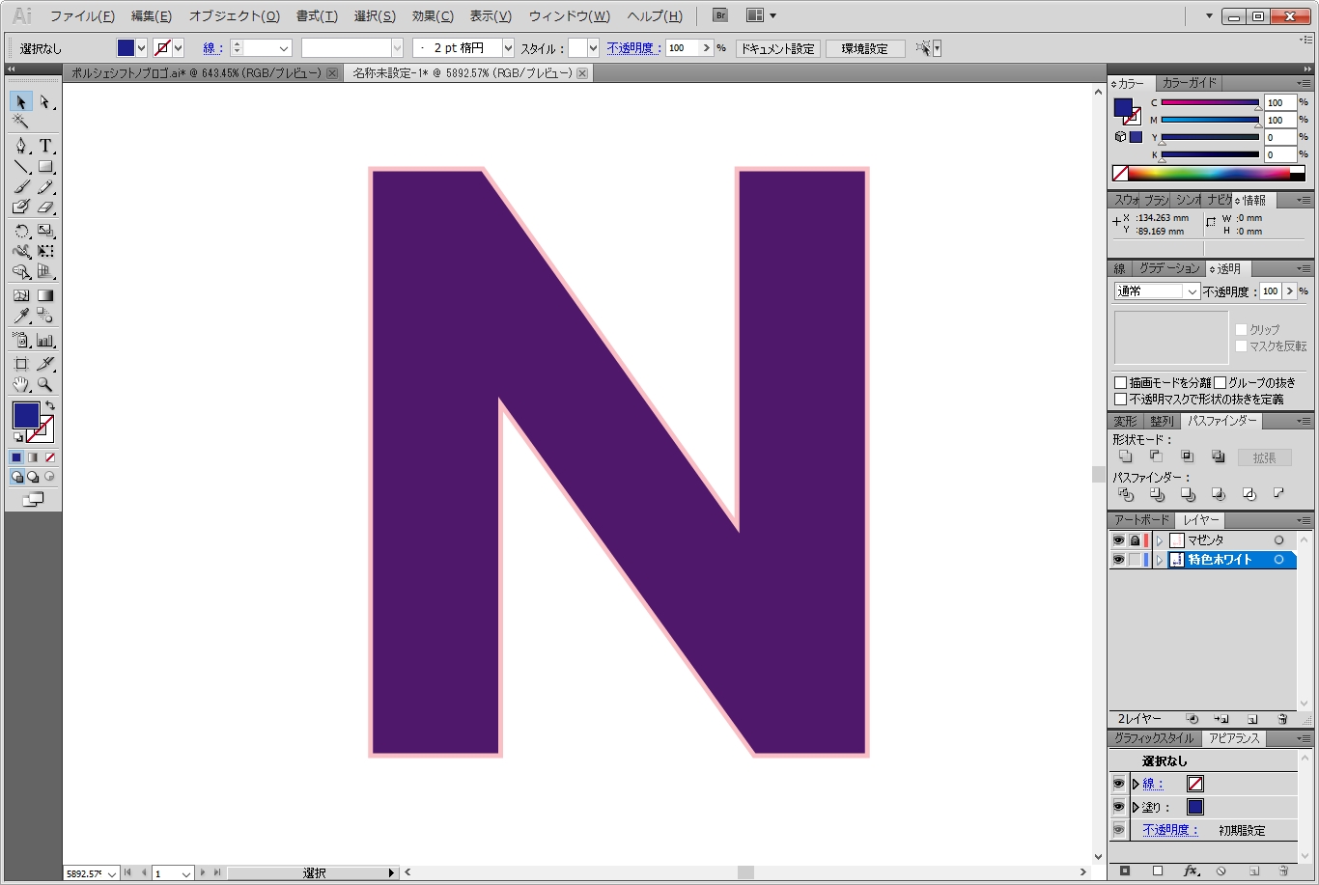Screen dimensions: 1319x885
Task: Select the Gradient tool
Action: [x=45, y=295]
